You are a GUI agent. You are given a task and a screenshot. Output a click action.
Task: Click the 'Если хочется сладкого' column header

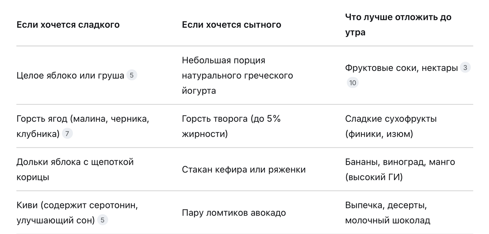tap(68, 25)
